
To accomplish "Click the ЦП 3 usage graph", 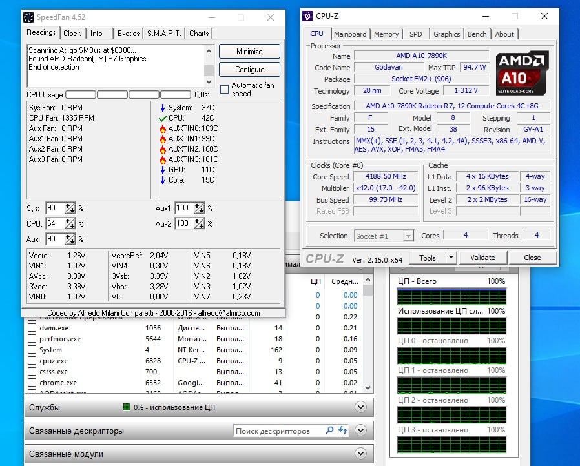I will [451, 445].
